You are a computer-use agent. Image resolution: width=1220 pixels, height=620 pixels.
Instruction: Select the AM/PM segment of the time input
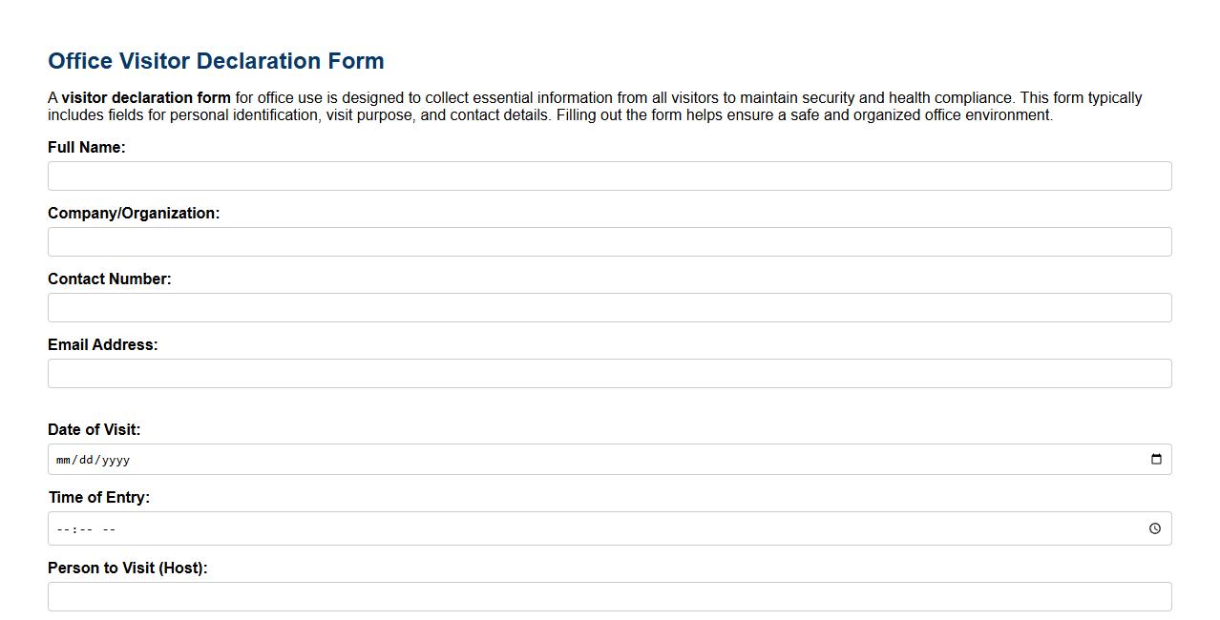coord(108,528)
